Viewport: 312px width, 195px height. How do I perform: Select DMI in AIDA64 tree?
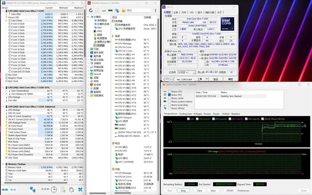coord(99,28)
